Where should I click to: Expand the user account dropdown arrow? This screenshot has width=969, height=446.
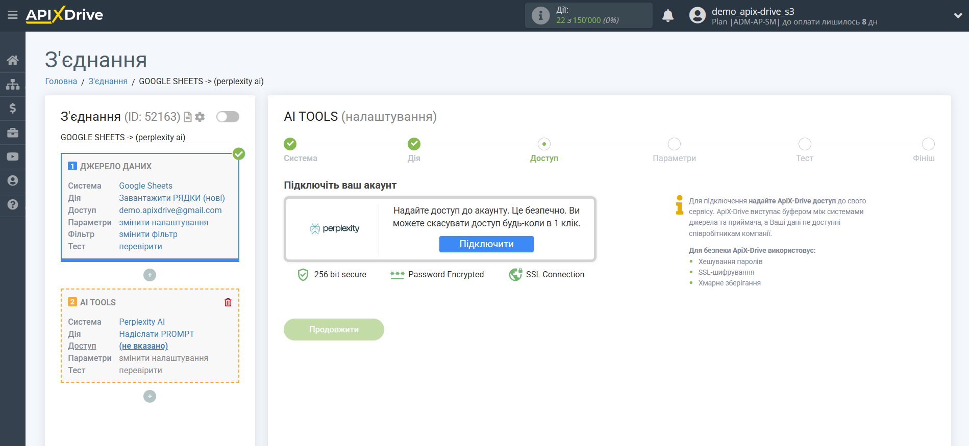pyautogui.click(x=957, y=16)
